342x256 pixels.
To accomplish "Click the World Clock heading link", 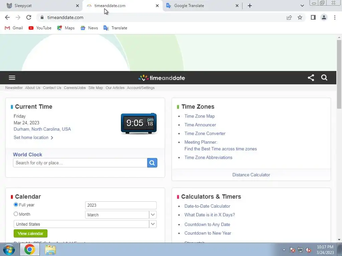I will coord(27,155).
